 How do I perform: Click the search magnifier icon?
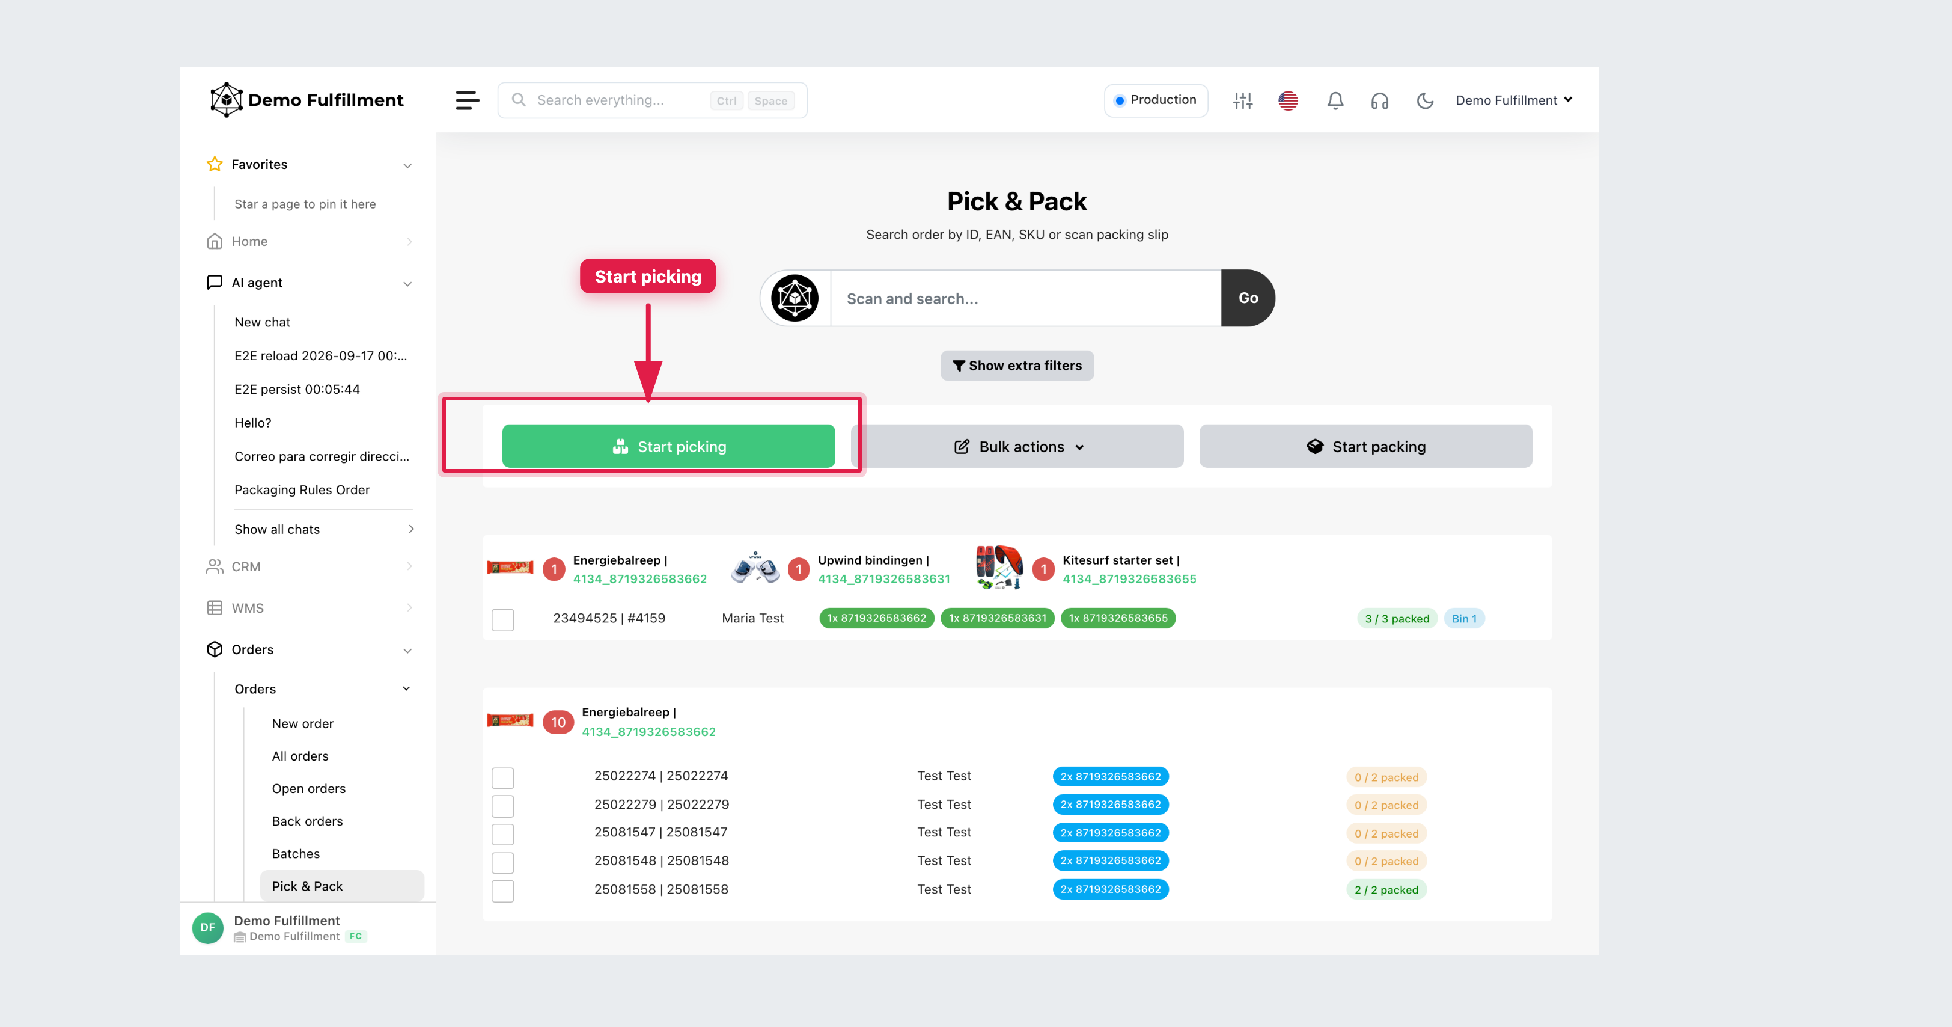point(518,100)
